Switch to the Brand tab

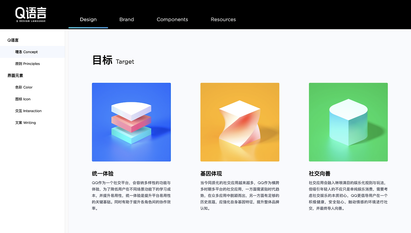(x=127, y=20)
